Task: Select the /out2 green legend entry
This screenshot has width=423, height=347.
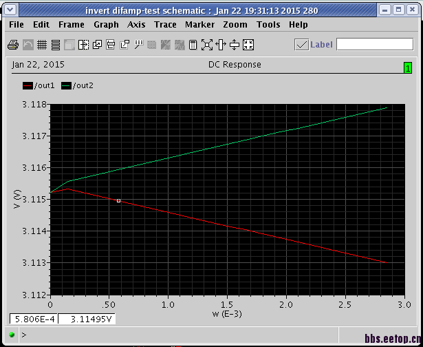Action: 77,86
